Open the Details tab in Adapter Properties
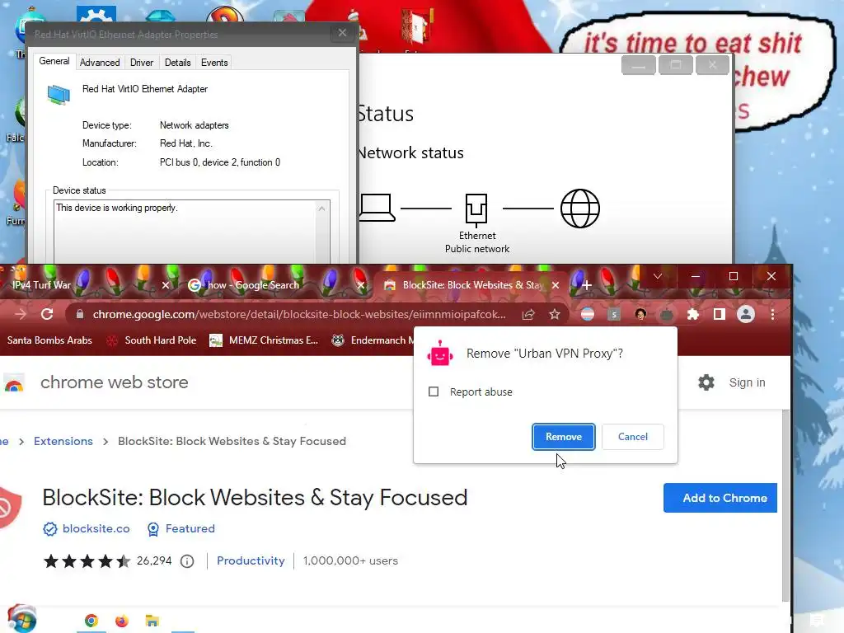 pos(178,63)
